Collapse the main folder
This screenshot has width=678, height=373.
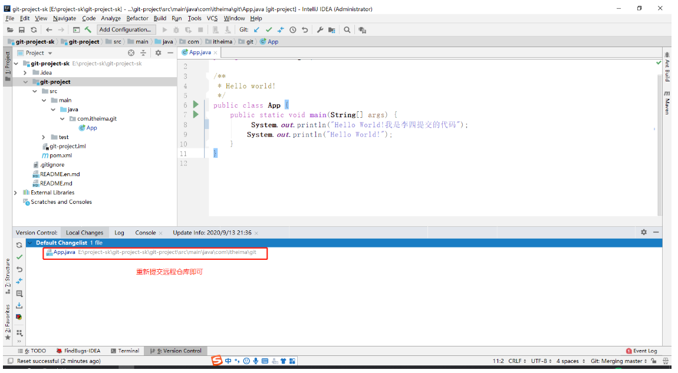(44, 100)
